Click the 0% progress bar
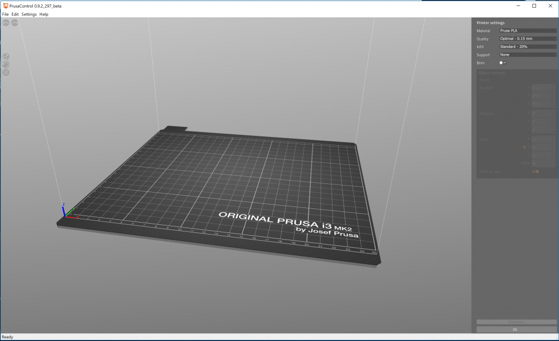 pos(516,330)
